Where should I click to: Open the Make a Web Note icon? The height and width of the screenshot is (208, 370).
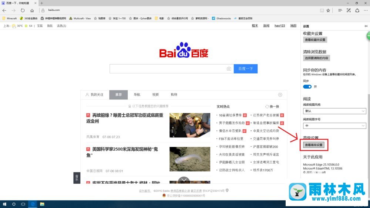349,10
